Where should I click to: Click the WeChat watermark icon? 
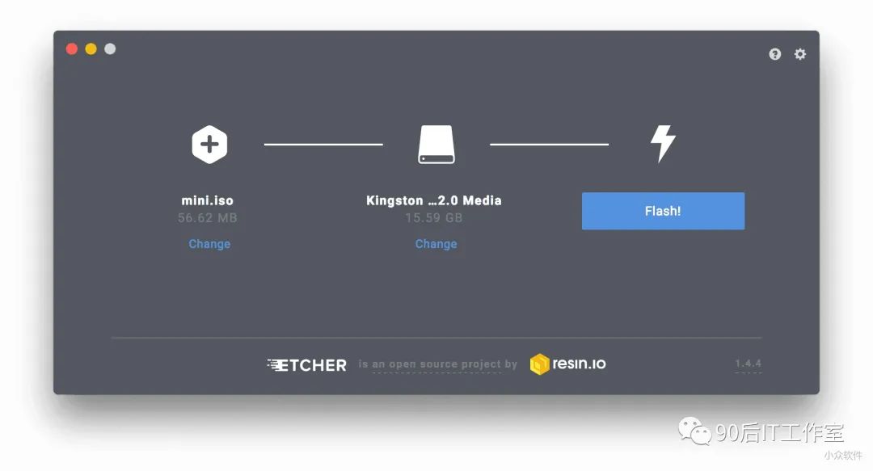(694, 431)
